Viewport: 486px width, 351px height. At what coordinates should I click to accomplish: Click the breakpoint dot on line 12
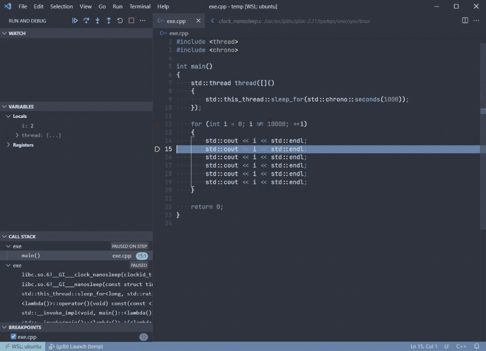pos(157,124)
